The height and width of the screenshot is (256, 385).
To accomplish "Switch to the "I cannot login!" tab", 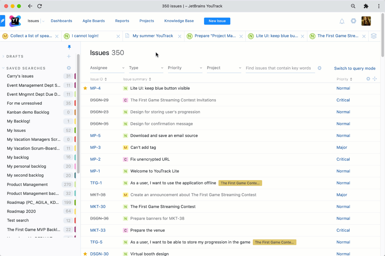I will click(x=85, y=36).
